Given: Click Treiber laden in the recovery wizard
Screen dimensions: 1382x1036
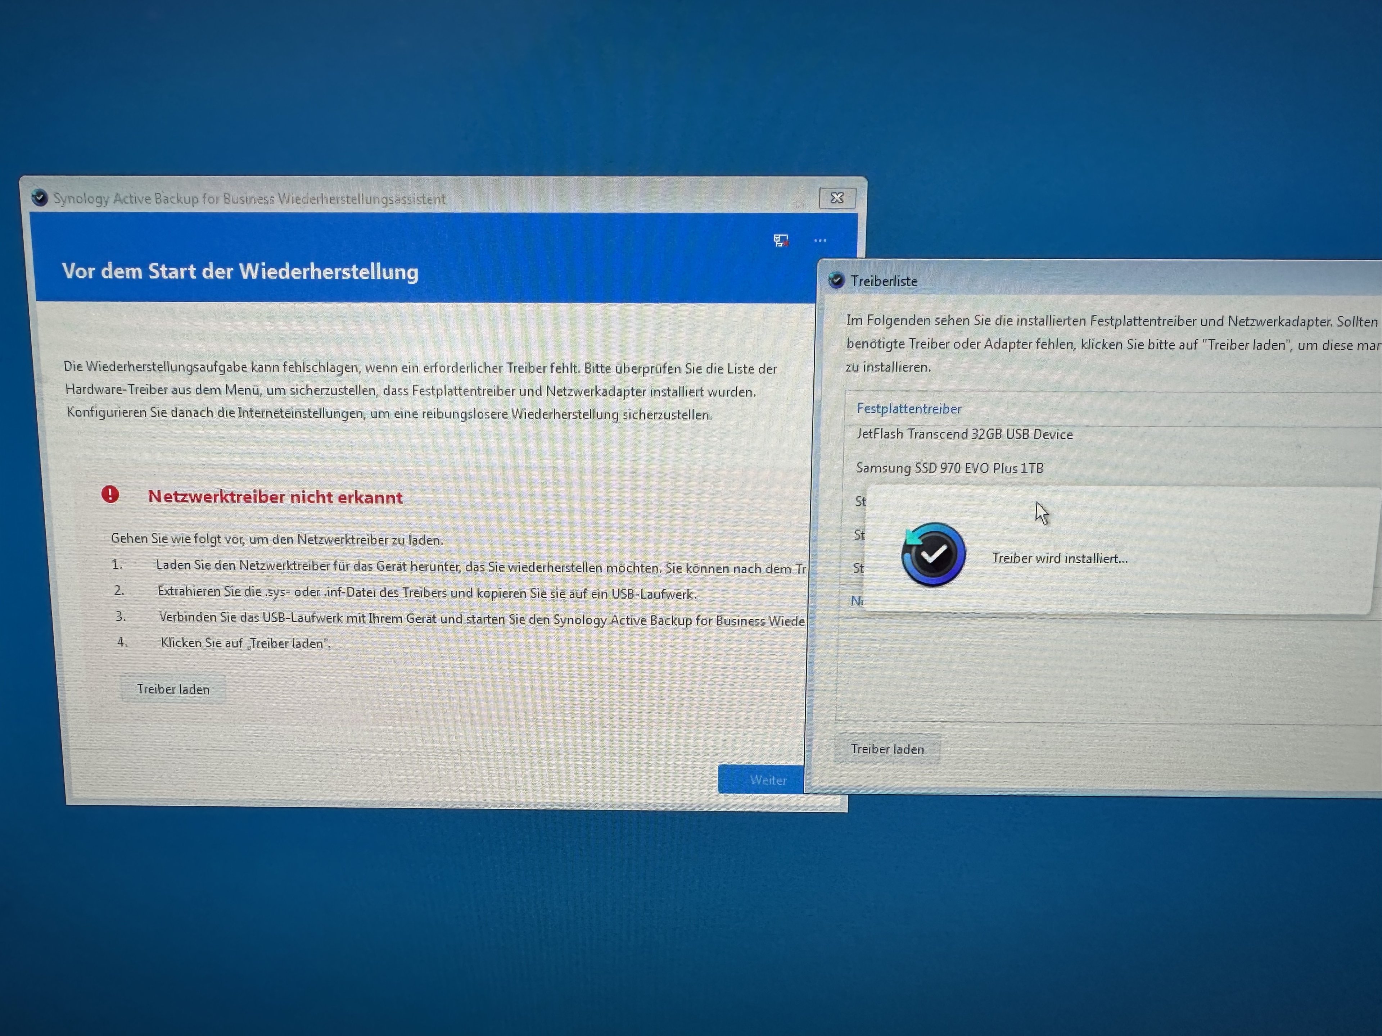Looking at the screenshot, I should (173, 689).
